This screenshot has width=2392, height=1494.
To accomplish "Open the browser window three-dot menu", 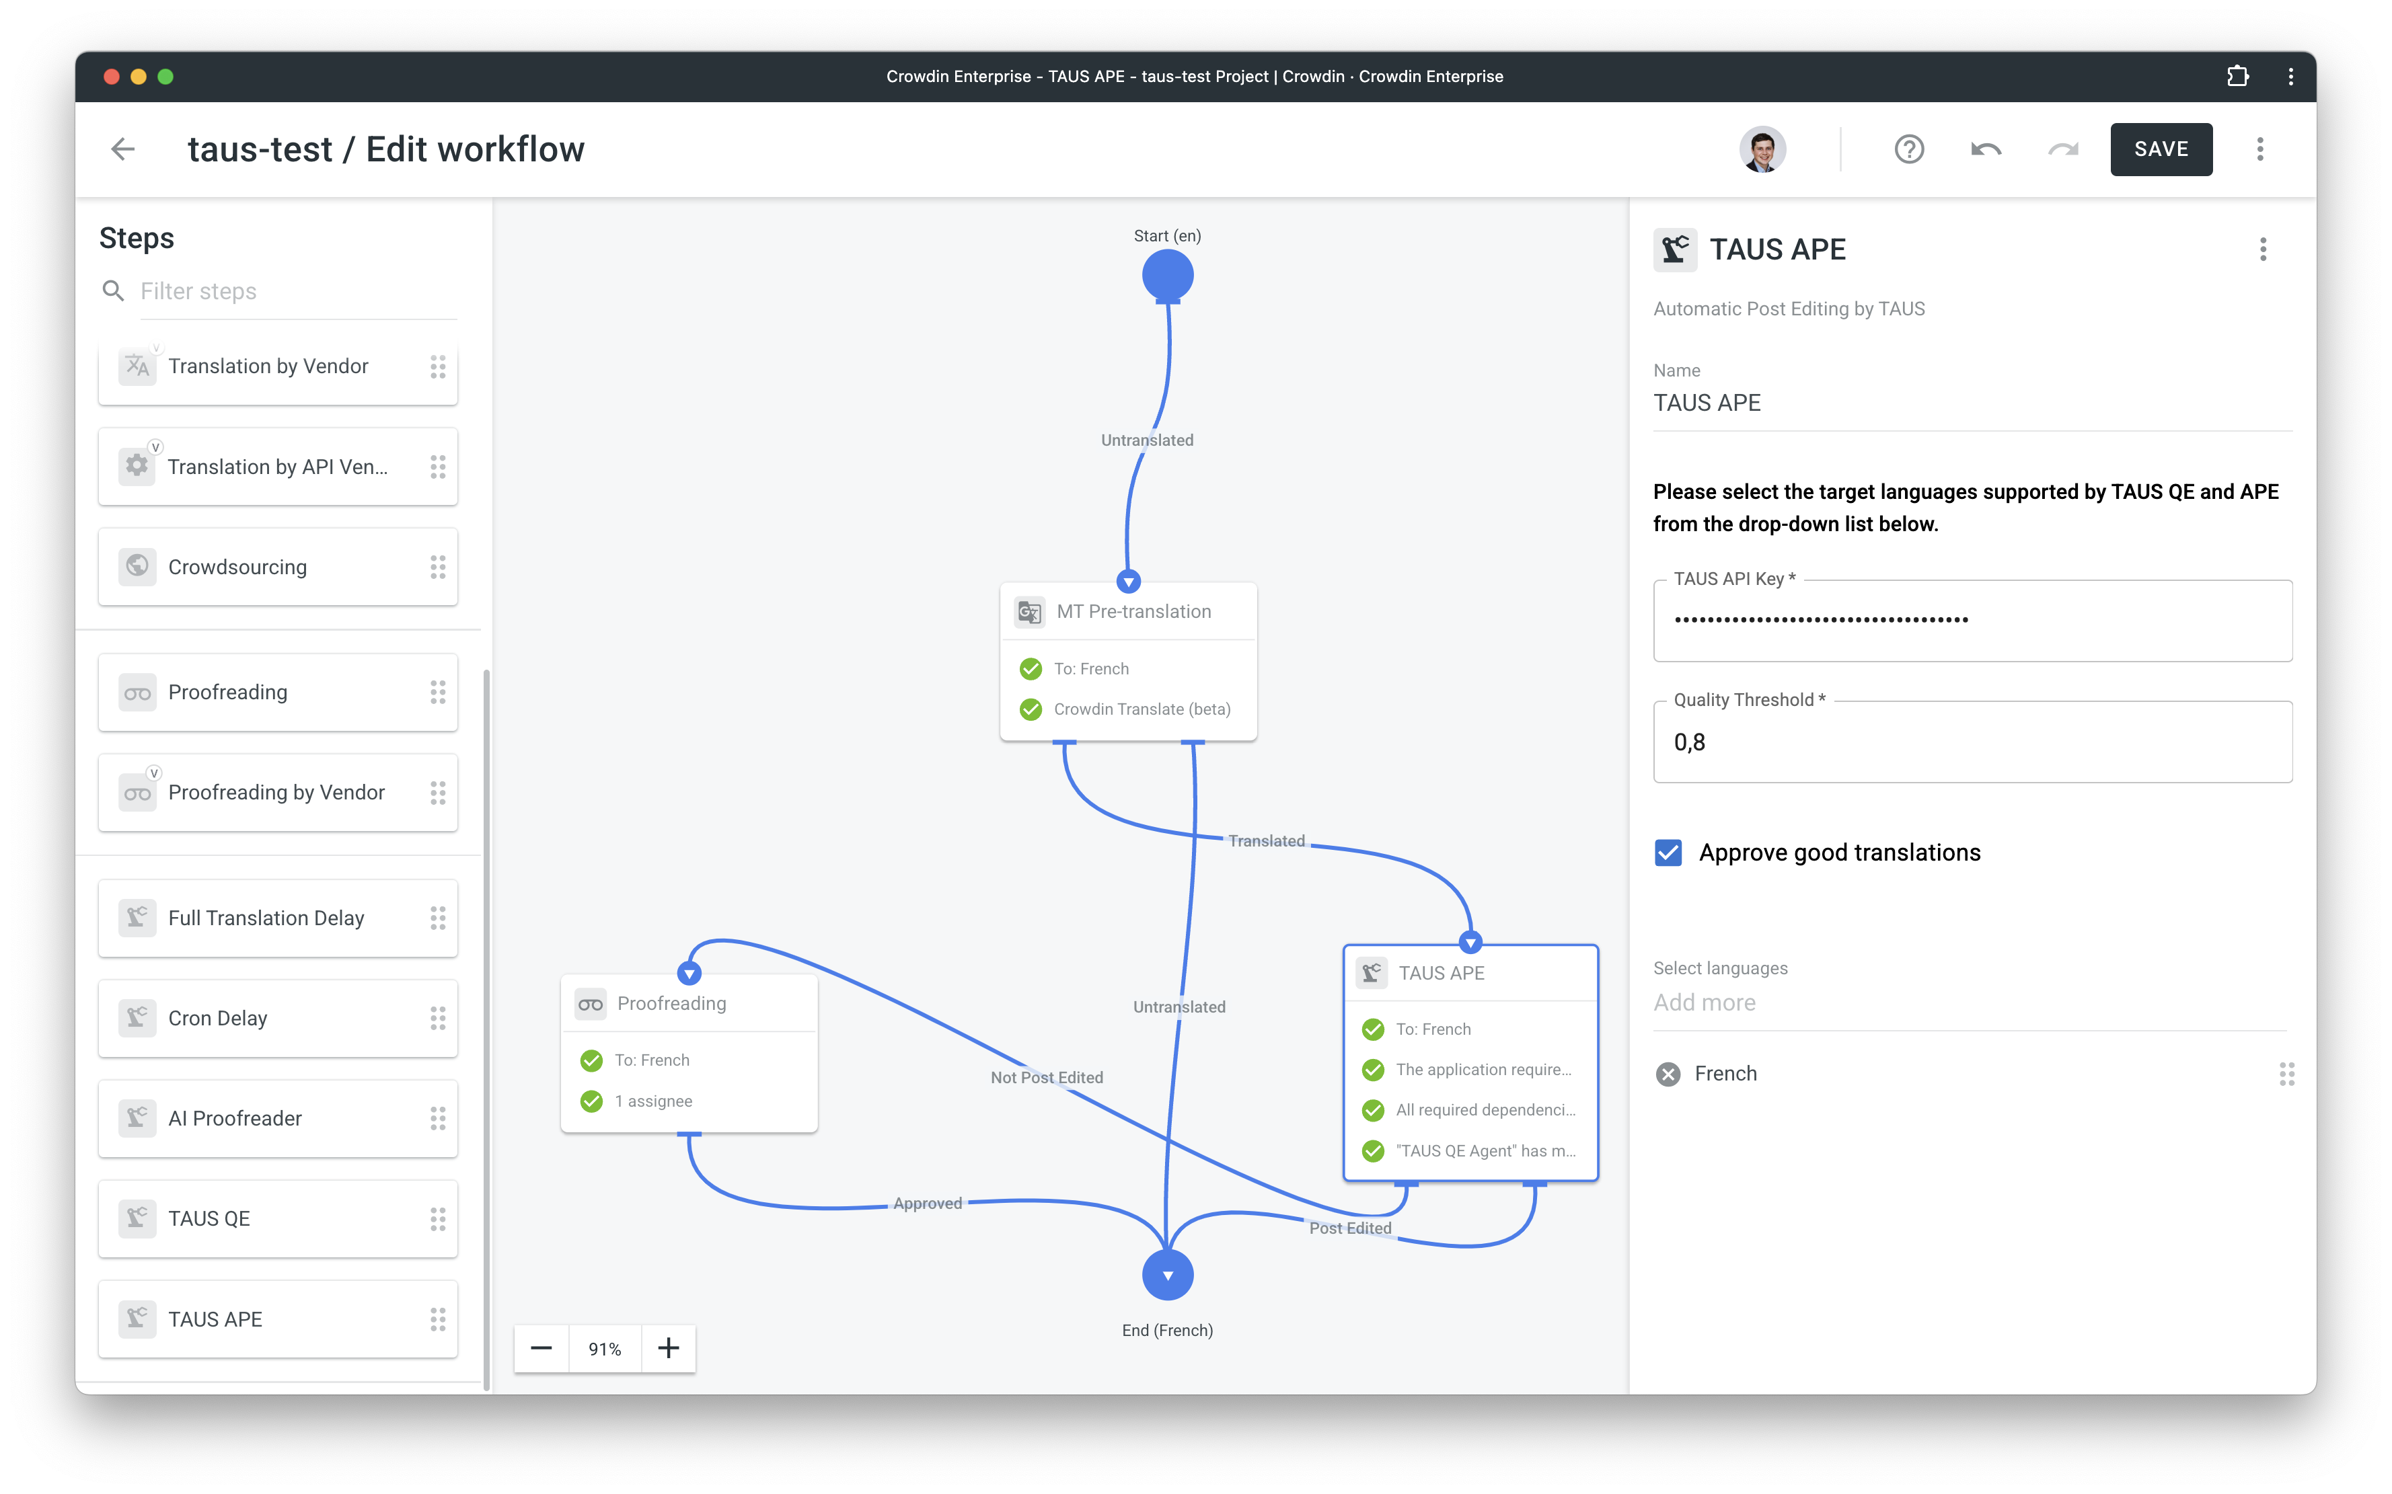I will (x=2290, y=76).
